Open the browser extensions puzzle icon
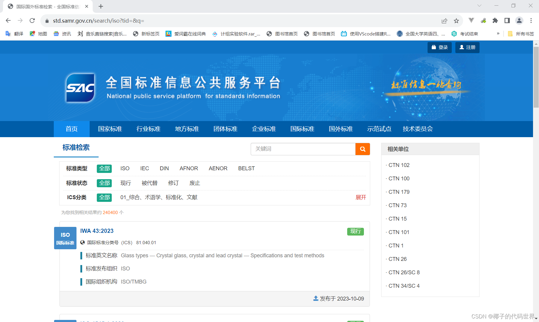539x322 pixels. (495, 21)
